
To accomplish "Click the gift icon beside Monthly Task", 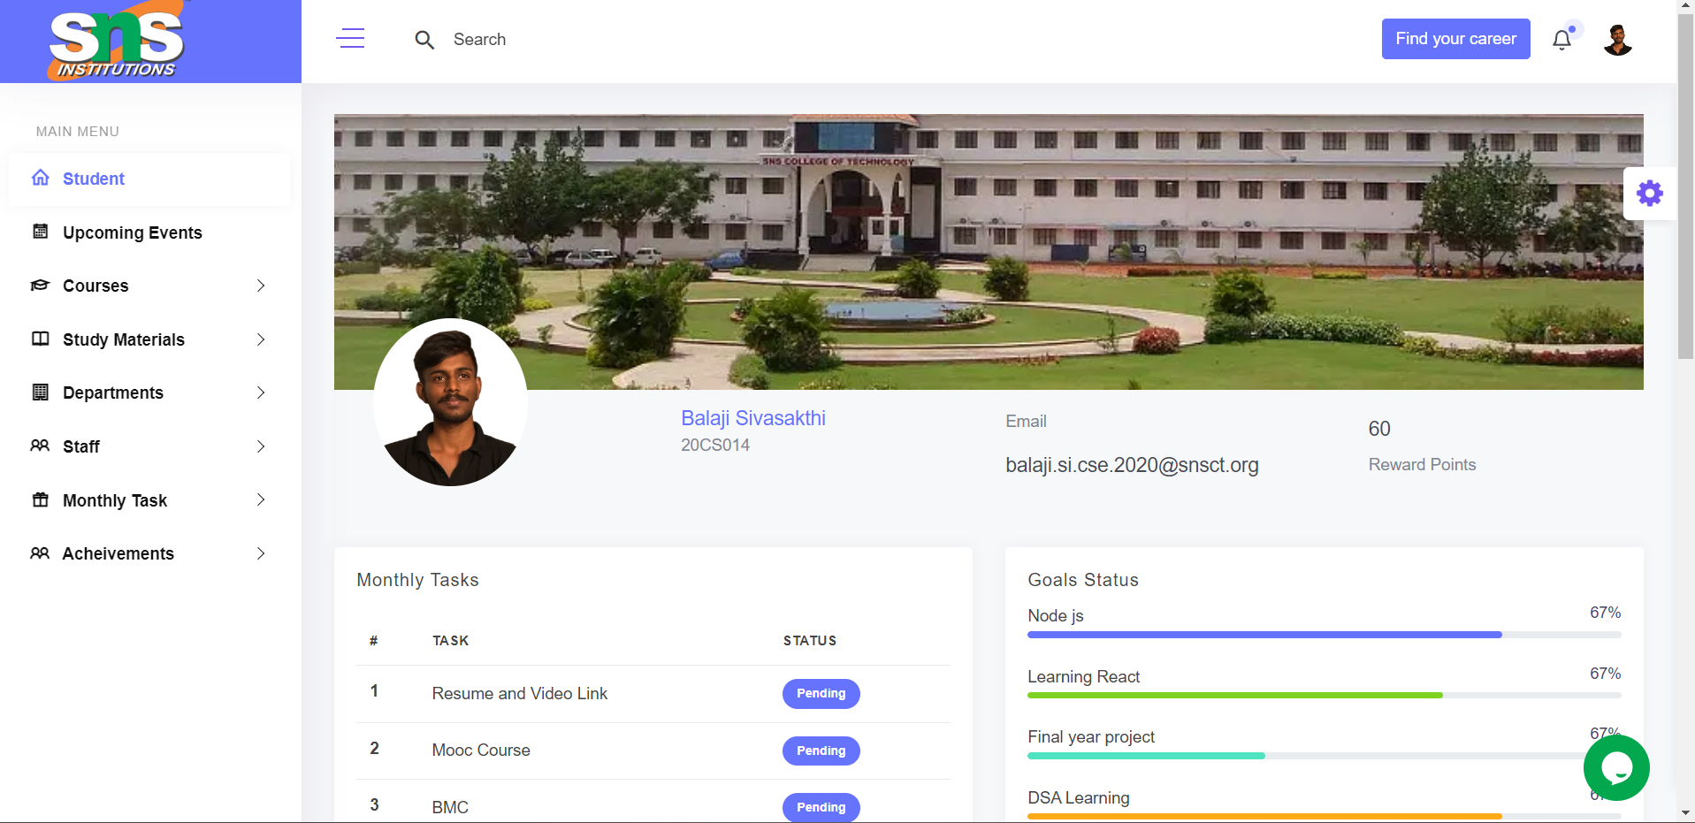I will (x=40, y=499).
